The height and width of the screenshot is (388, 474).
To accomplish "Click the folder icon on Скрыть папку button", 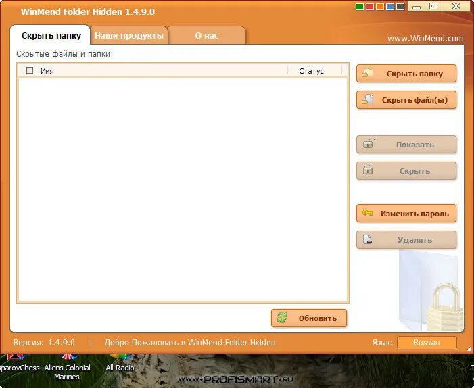I will click(368, 73).
